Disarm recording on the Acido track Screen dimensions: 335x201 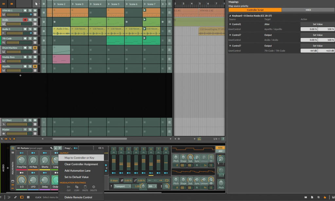[25, 20]
